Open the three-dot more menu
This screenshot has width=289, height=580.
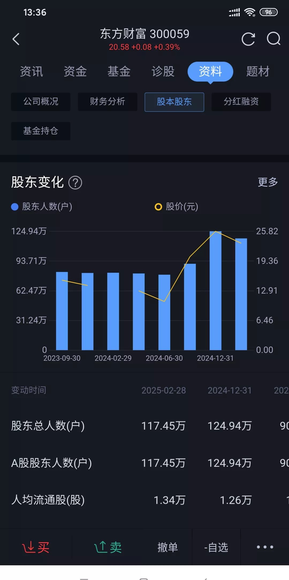click(x=265, y=547)
